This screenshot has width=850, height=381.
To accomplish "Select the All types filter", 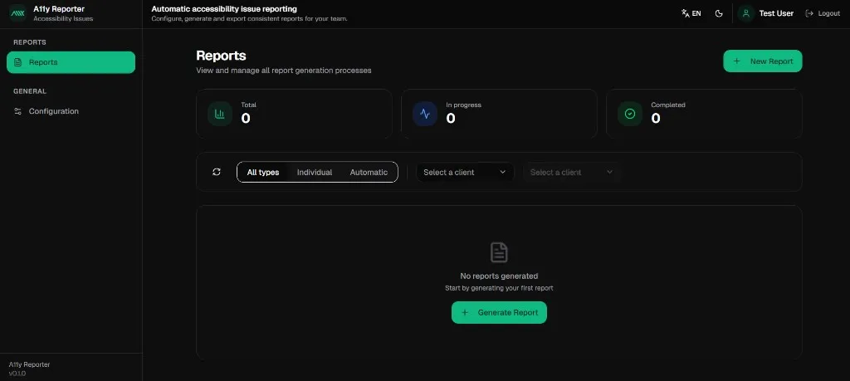I will pyautogui.click(x=263, y=172).
